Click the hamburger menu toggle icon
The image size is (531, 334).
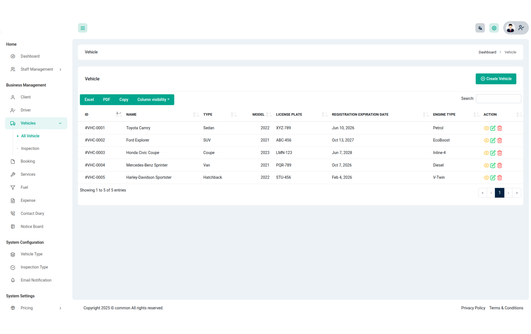pyautogui.click(x=83, y=28)
